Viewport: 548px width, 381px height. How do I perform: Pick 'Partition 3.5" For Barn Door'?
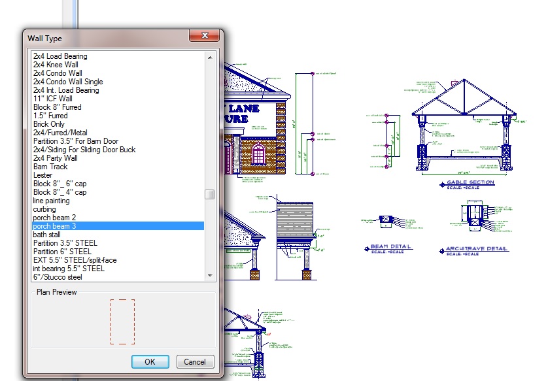tap(77, 141)
